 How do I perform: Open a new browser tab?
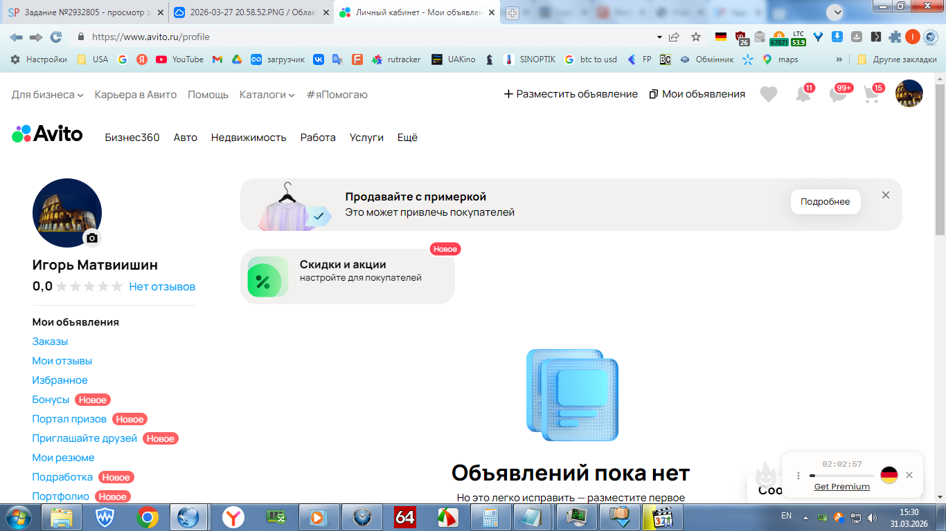point(512,13)
